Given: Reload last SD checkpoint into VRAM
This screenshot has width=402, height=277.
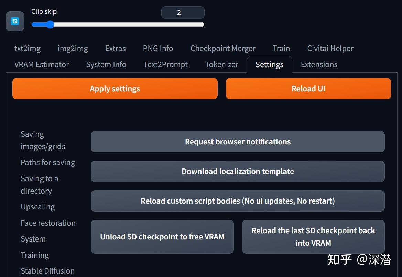Looking at the screenshot, I should coord(313,237).
